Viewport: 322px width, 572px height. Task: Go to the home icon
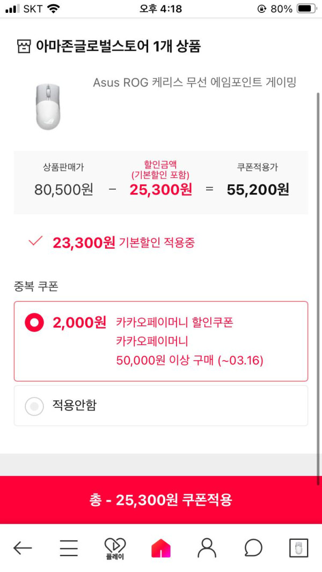(x=161, y=548)
